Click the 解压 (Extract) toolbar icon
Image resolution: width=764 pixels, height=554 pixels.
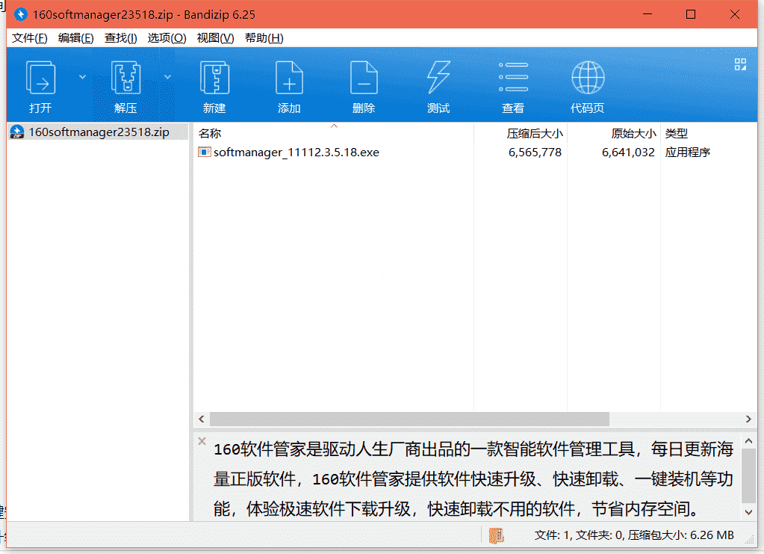tap(125, 78)
